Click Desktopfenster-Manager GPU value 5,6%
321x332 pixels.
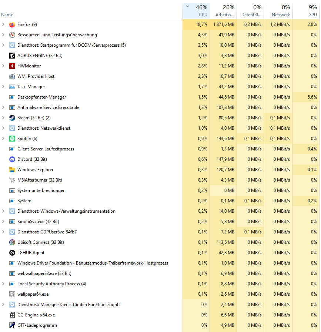(x=312, y=97)
